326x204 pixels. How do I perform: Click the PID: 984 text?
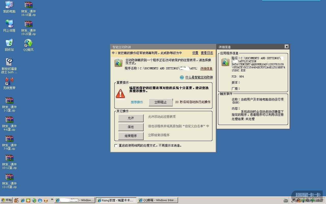tap(238, 76)
